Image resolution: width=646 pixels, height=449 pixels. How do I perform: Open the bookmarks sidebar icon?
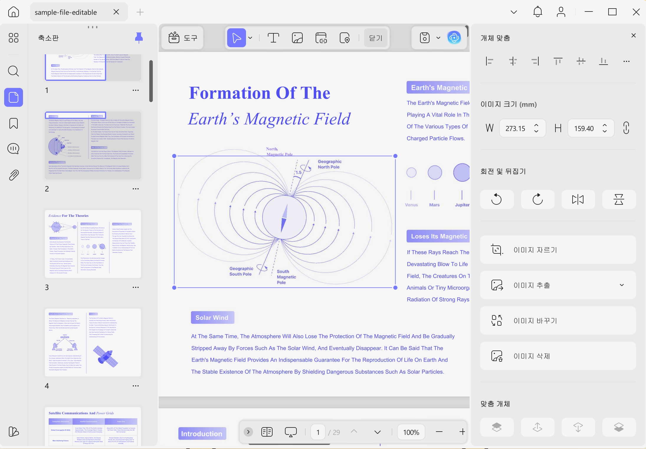(14, 123)
